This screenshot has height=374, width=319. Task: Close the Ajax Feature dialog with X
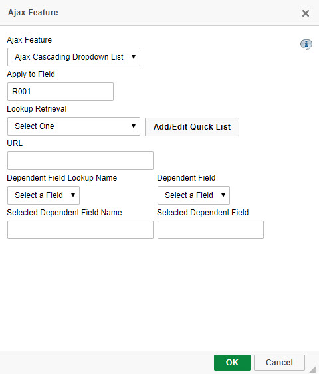coord(306,13)
